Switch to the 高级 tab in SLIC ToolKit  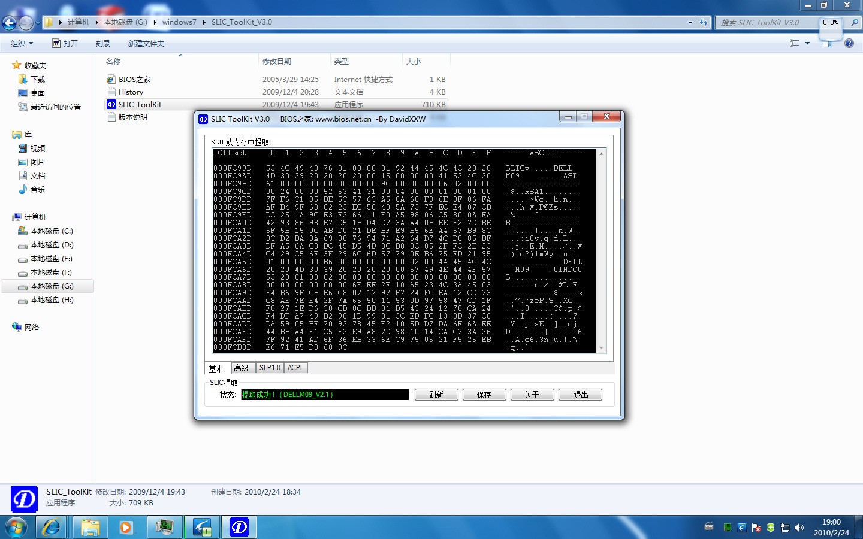tap(242, 368)
